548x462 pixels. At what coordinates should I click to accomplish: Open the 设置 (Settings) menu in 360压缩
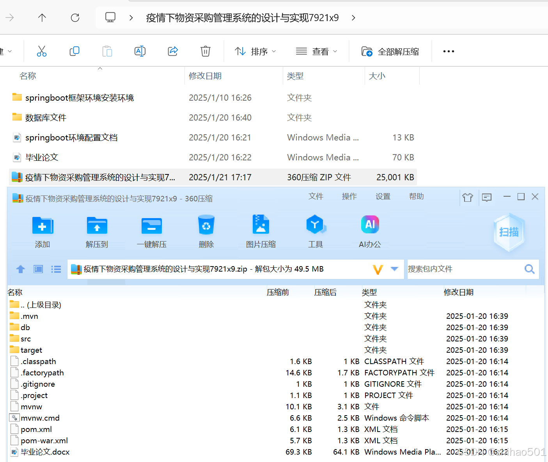(x=383, y=196)
